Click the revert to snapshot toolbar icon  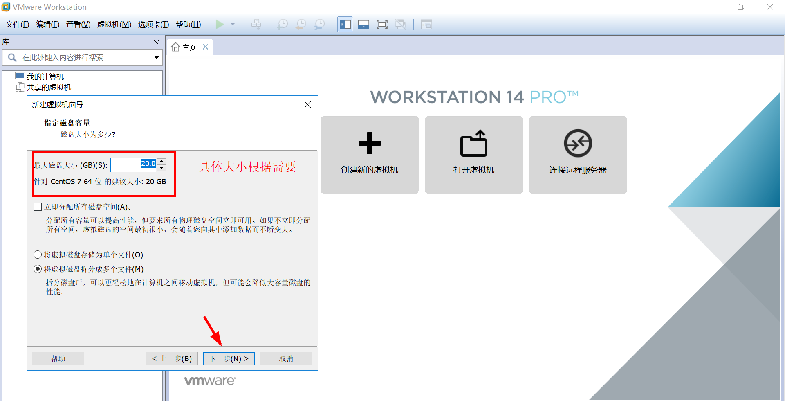[301, 25]
